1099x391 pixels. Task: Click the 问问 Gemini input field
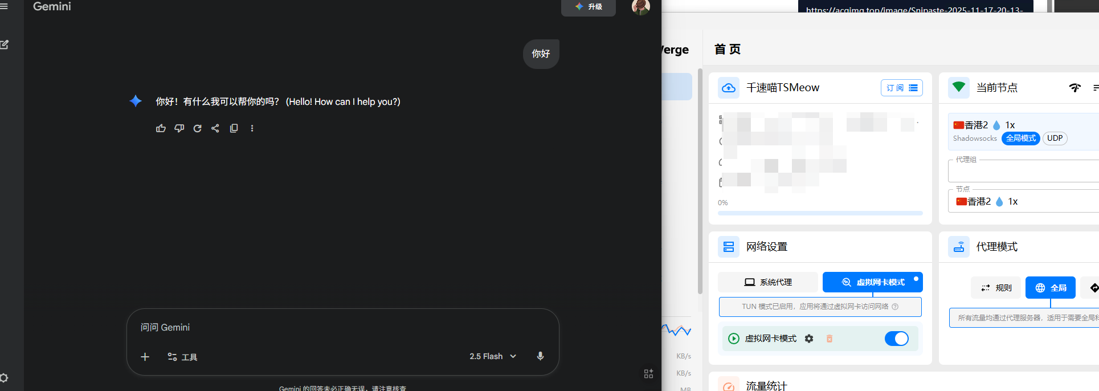[342, 327]
